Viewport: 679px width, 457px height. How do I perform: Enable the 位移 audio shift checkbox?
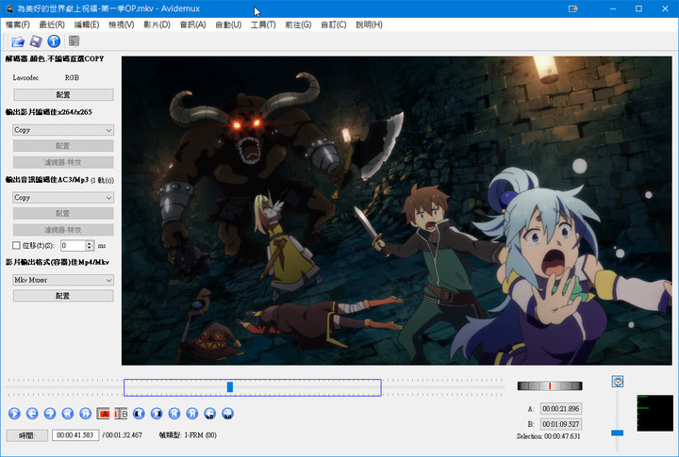click(16, 245)
